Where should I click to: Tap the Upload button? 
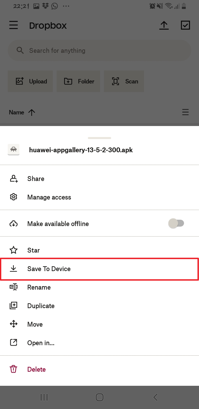[x=30, y=81]
